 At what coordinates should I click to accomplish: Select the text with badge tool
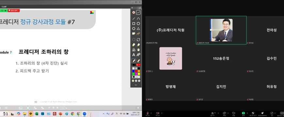(x=138, y=55)
